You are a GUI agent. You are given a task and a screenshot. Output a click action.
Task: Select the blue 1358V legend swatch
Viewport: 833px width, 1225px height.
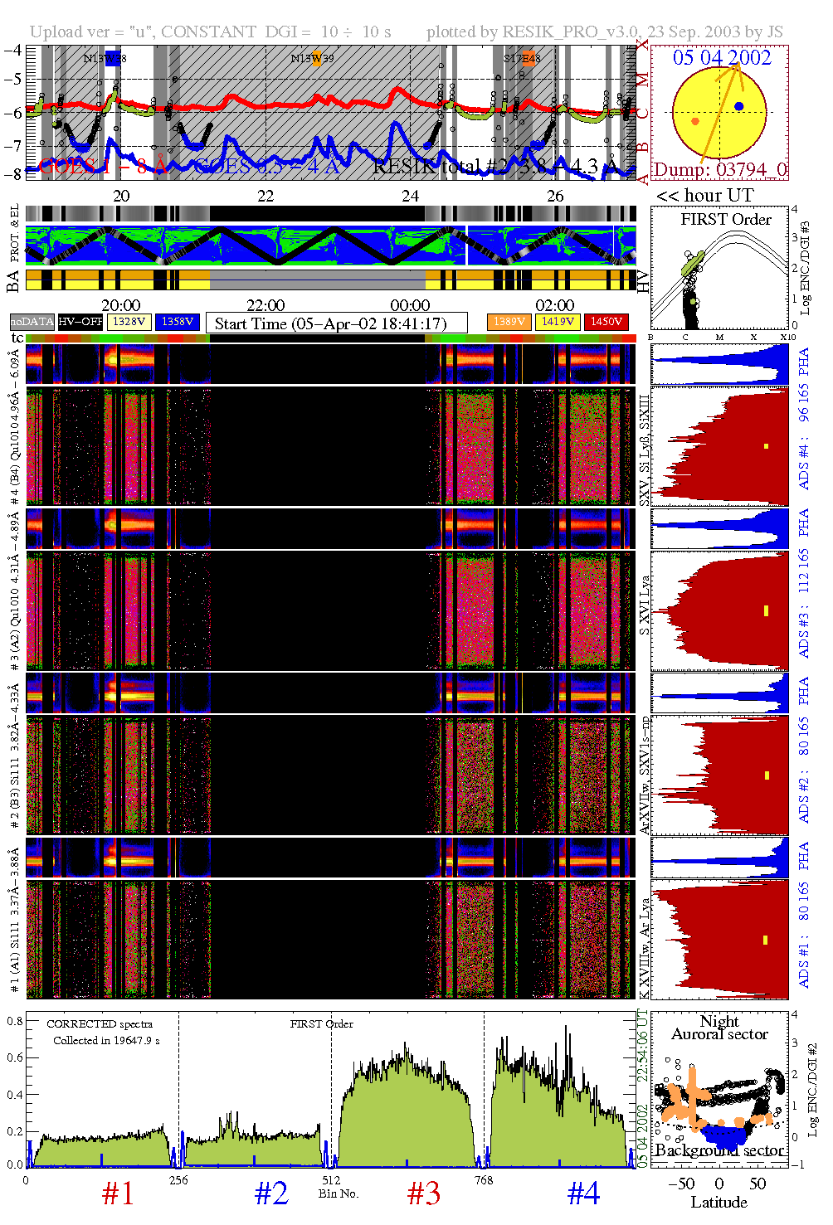[178, 322]
